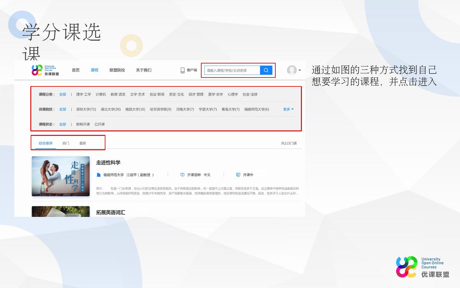Filter by 宁波大学(7)

[x=208, y=109]
